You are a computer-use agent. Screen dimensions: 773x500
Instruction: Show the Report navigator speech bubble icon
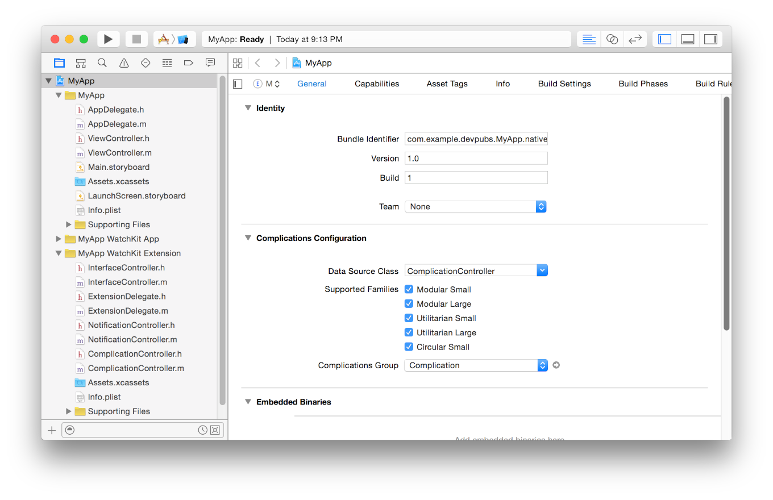(210, 63)
